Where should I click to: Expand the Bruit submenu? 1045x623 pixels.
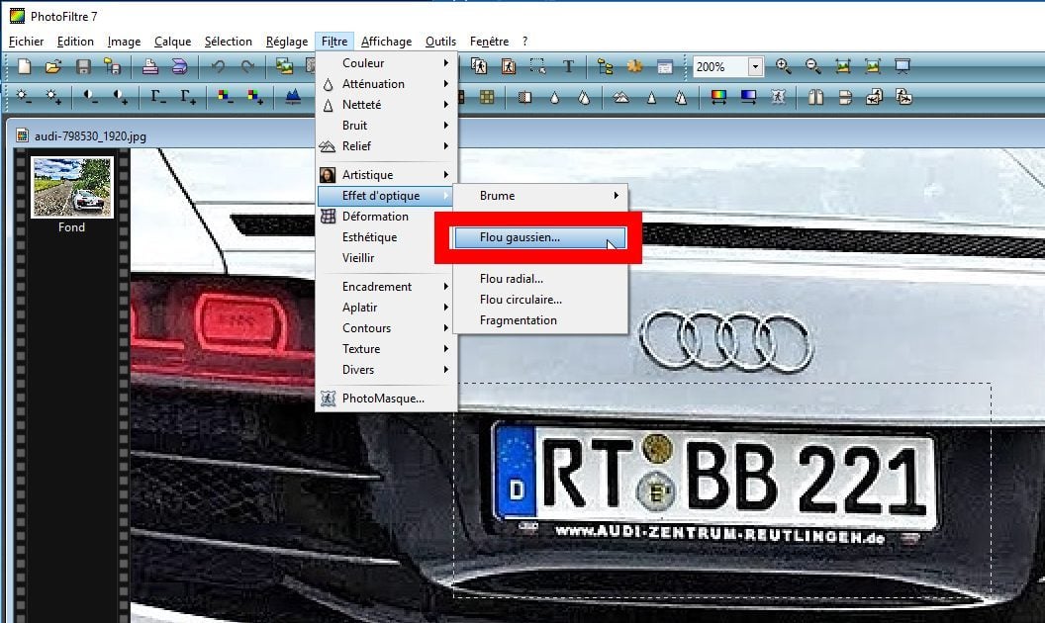[387, 126]
